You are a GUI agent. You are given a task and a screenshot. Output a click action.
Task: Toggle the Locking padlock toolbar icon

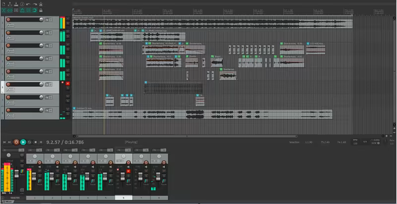point(40,10)
